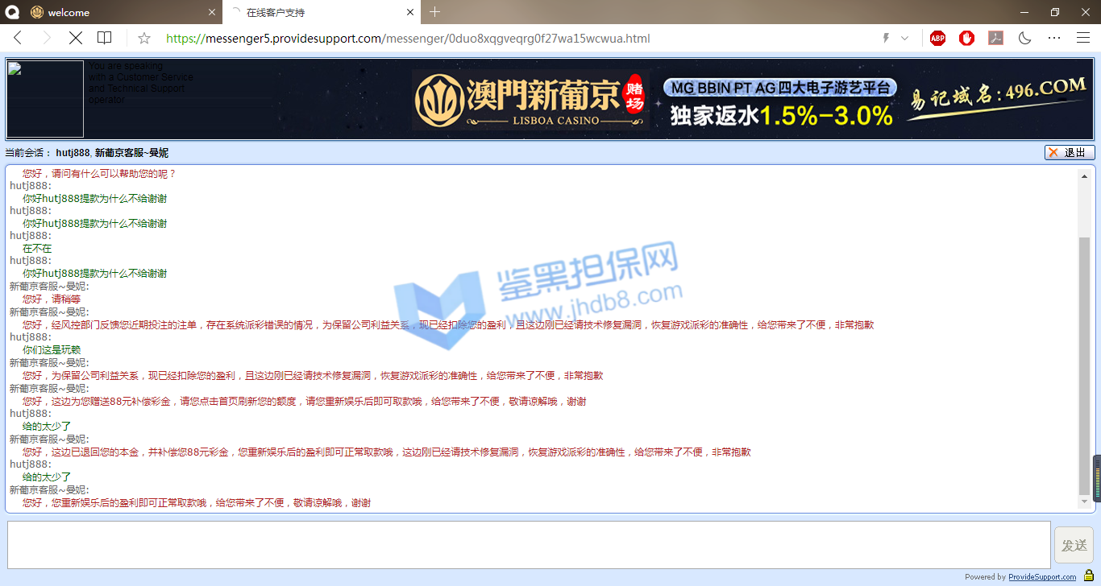Toggle night mode with the moon icon
This screenshot has width=1101, height=586.
point(1025,38)
